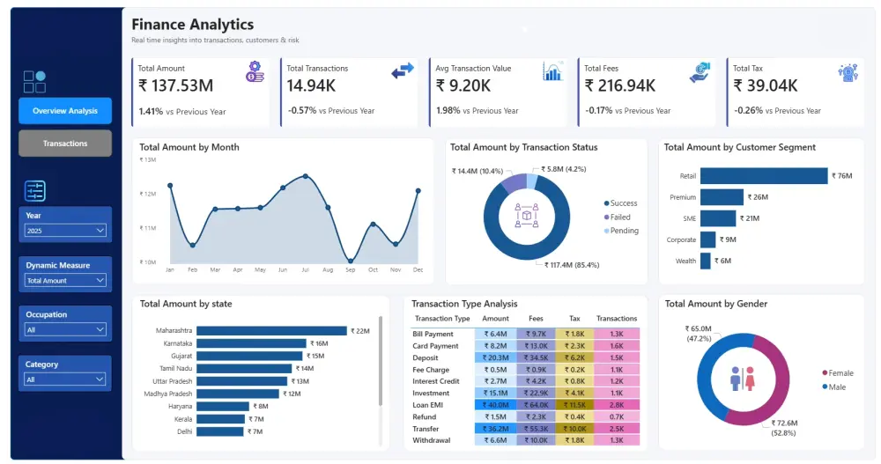Select the SME segment bar
Viewport: 881px width, 464px height.
point(718,218)
